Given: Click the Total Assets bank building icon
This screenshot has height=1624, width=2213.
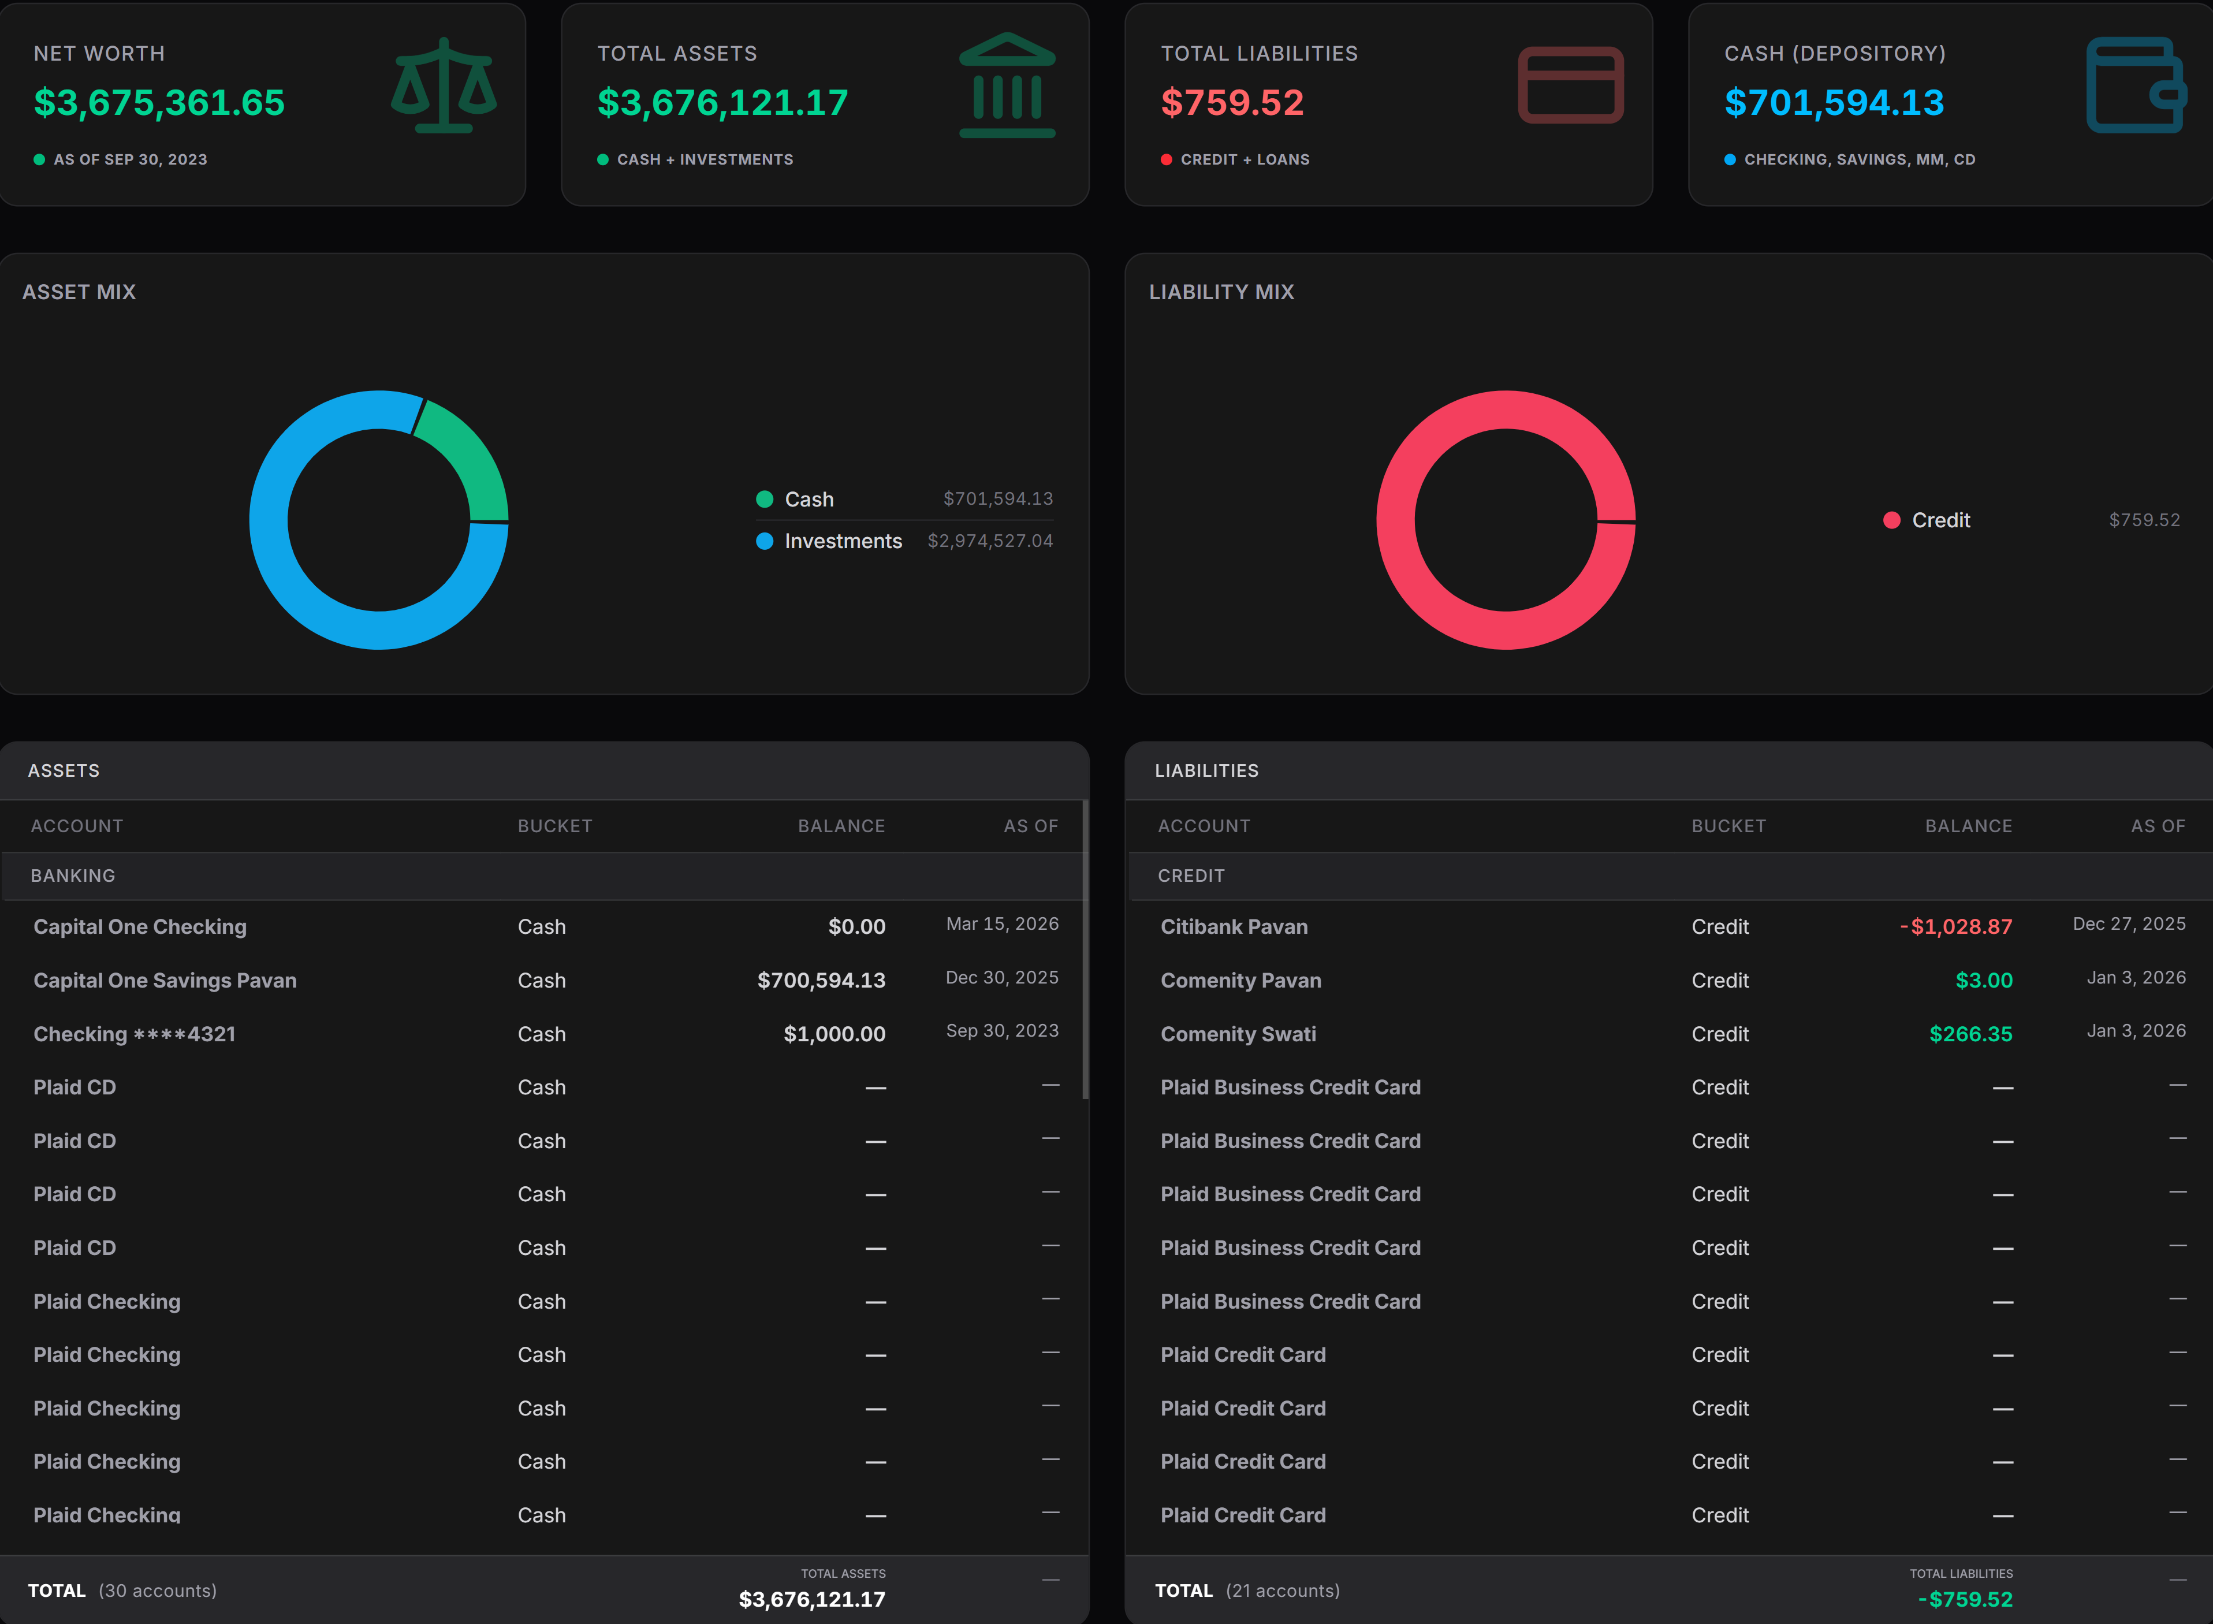Looking at the screenshot, I should (1007, 85).
